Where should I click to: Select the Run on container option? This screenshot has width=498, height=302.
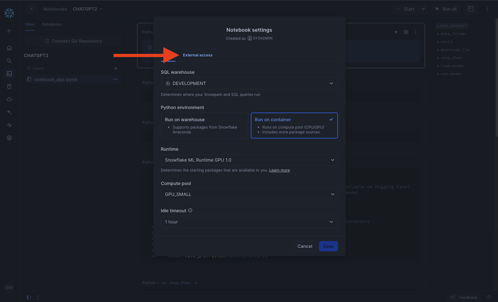294,125
